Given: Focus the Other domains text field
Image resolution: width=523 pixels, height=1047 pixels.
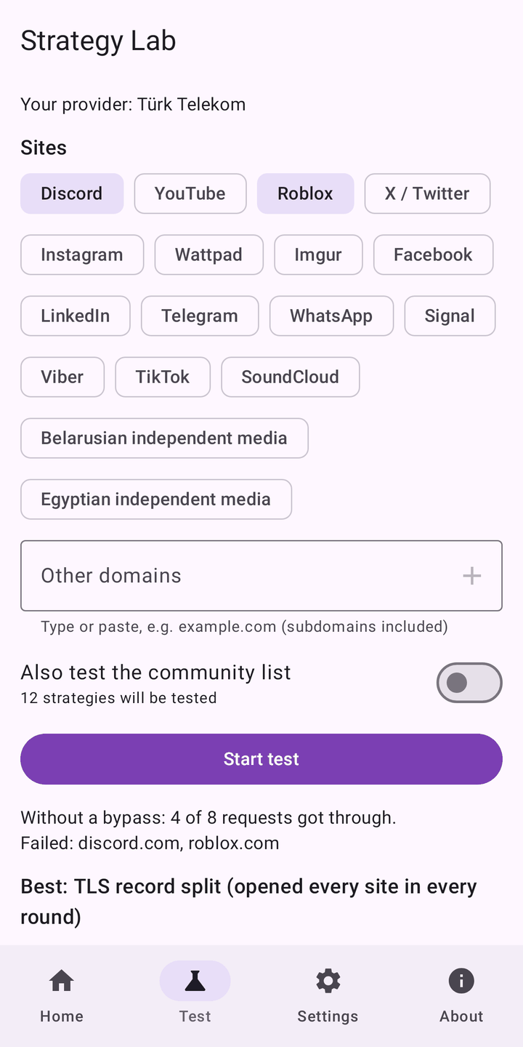Looking at the screenshot, I should tap(261, 576).
